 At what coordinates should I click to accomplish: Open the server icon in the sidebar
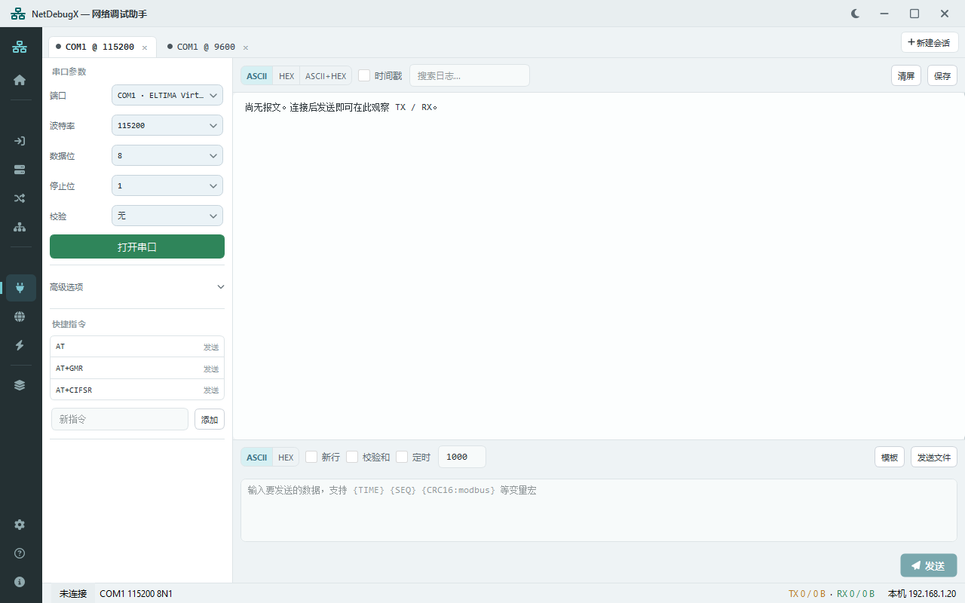20,170
